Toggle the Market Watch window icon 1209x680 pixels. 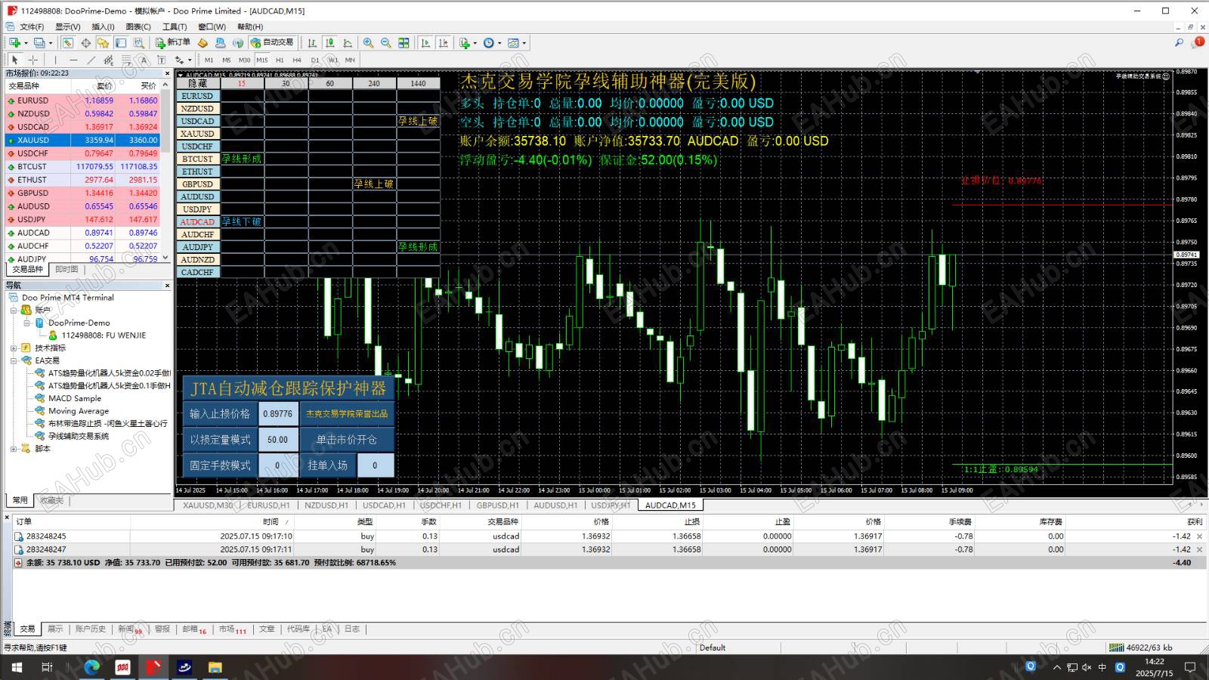tap(68, 43)
